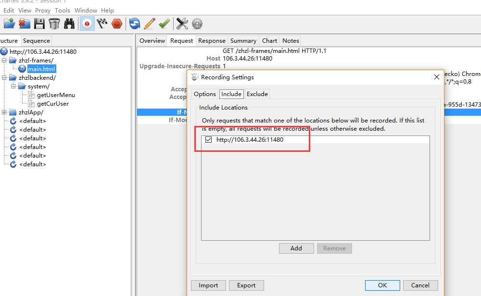The image size is (481, 296).
Task: Close the Recording Settings dialog
Action: click(x=437, y=77)
